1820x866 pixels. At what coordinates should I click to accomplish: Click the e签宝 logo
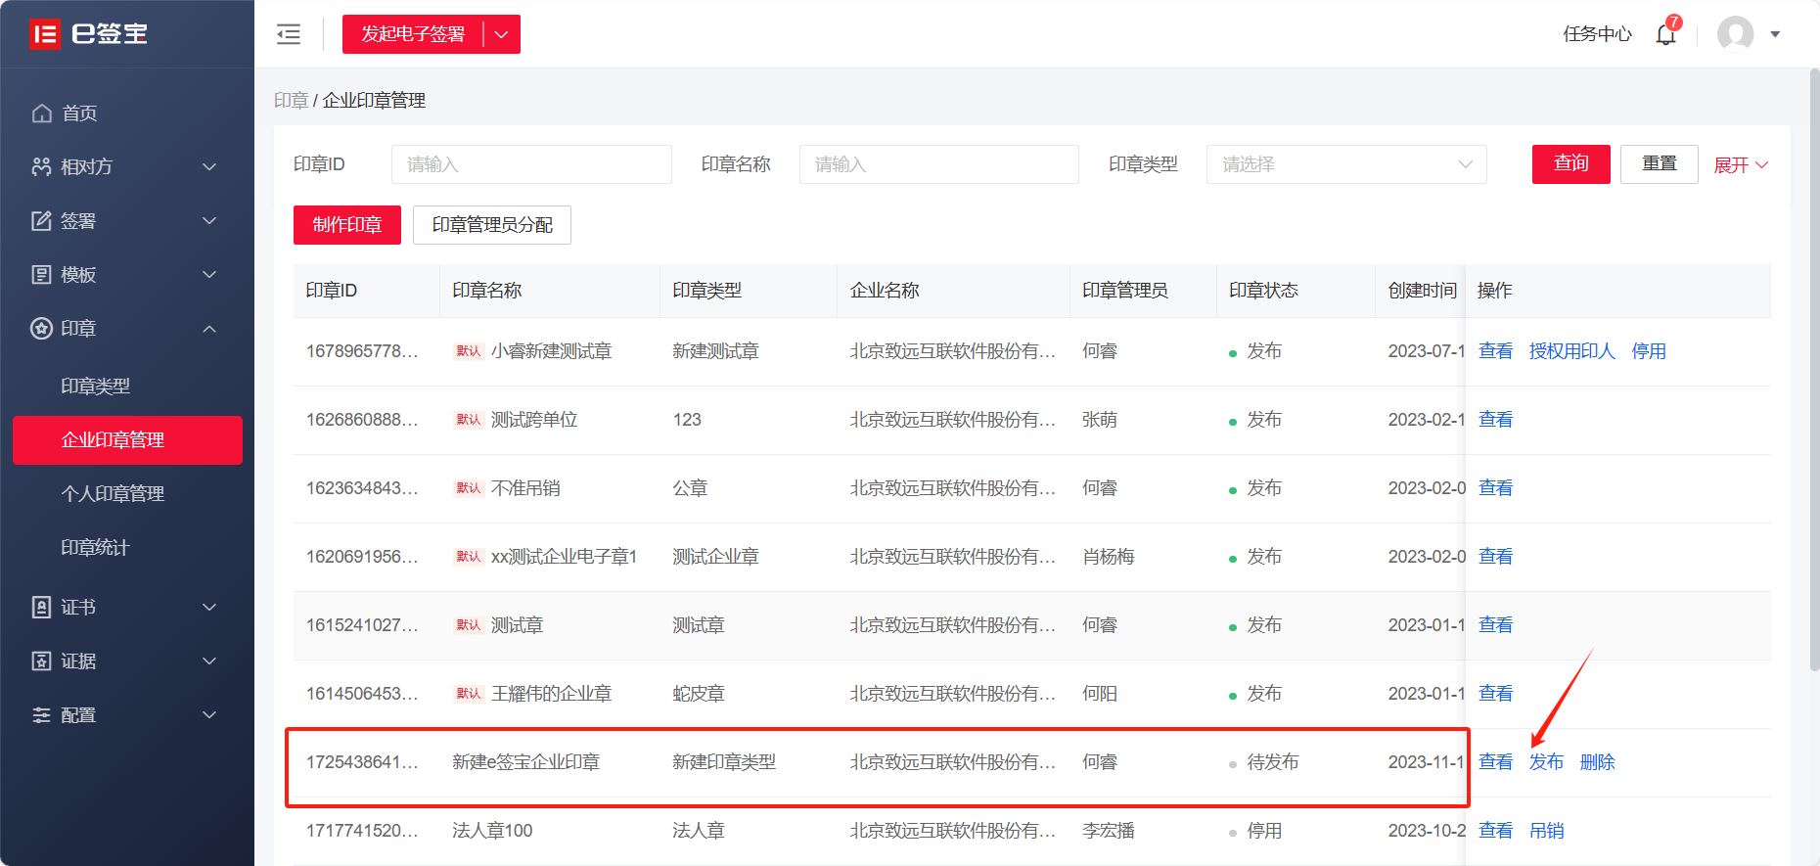point(88,34)
